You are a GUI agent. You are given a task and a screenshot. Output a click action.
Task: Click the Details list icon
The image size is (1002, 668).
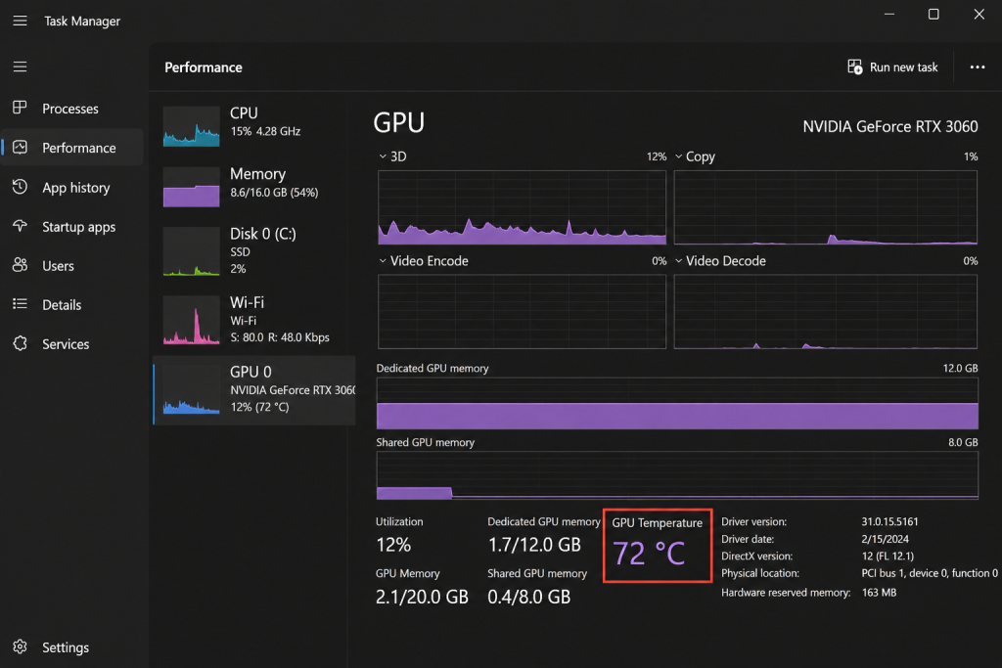[x=20, y=304]
